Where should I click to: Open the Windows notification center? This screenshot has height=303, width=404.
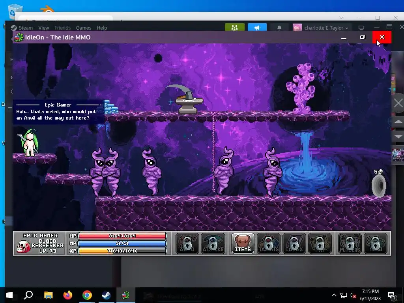(392, 295)
